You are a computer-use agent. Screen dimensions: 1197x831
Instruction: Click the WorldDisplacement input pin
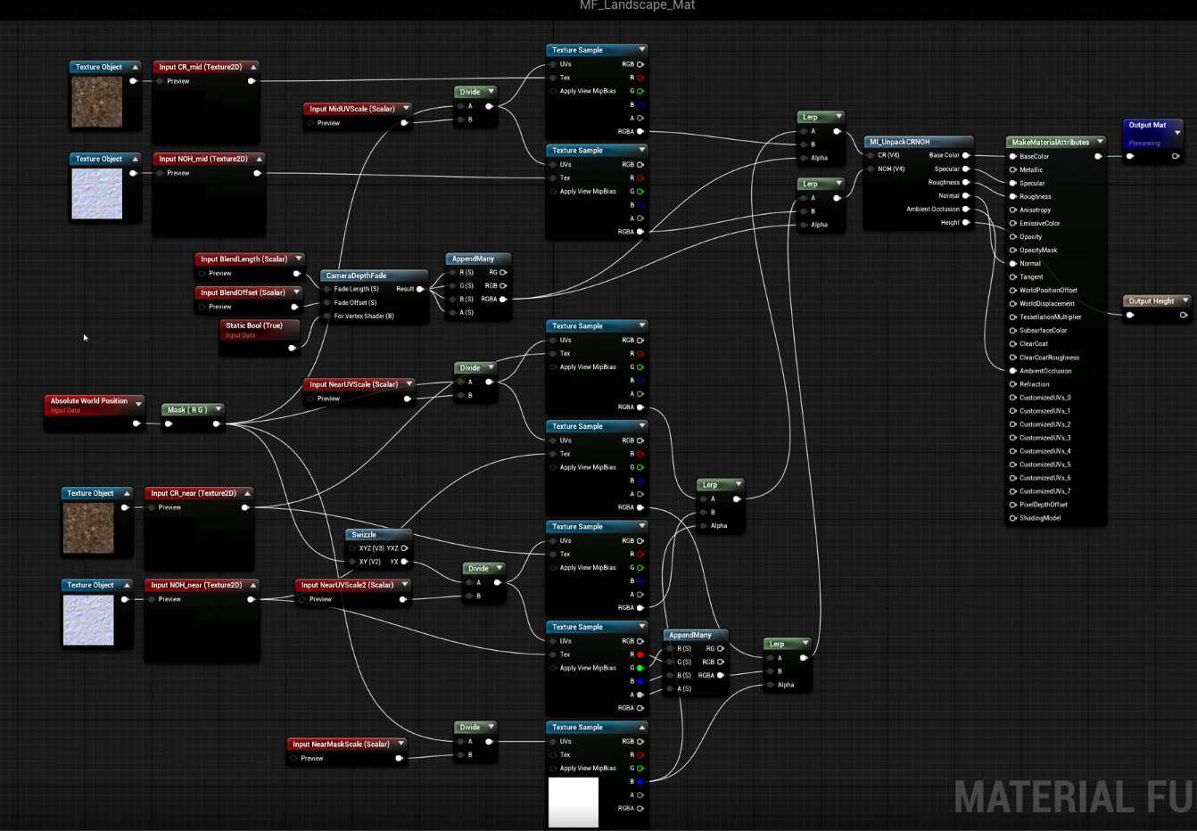coord(1013,303)
